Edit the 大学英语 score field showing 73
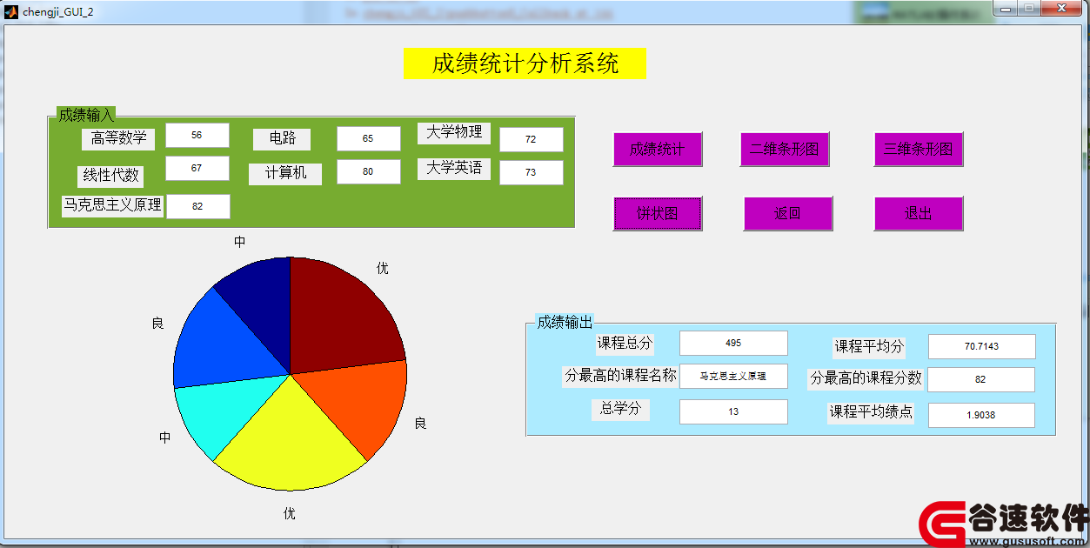The height and width of the screenshot is (548, 1090). tap(532, 172)
